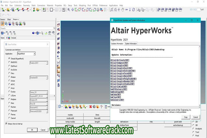Select the LsDyna radio button

coord(9,95)
